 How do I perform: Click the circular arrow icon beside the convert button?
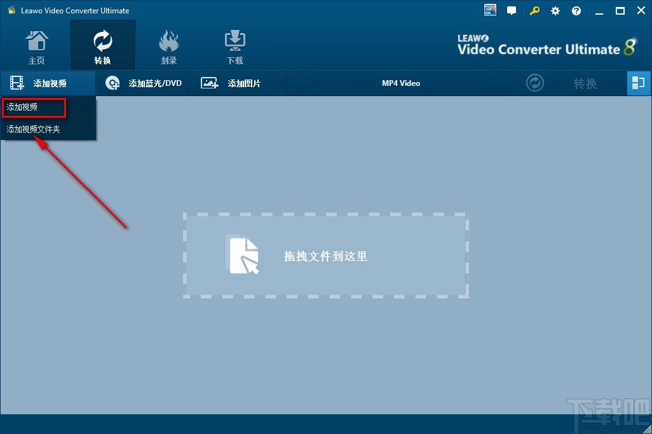[x=535, y=83]
